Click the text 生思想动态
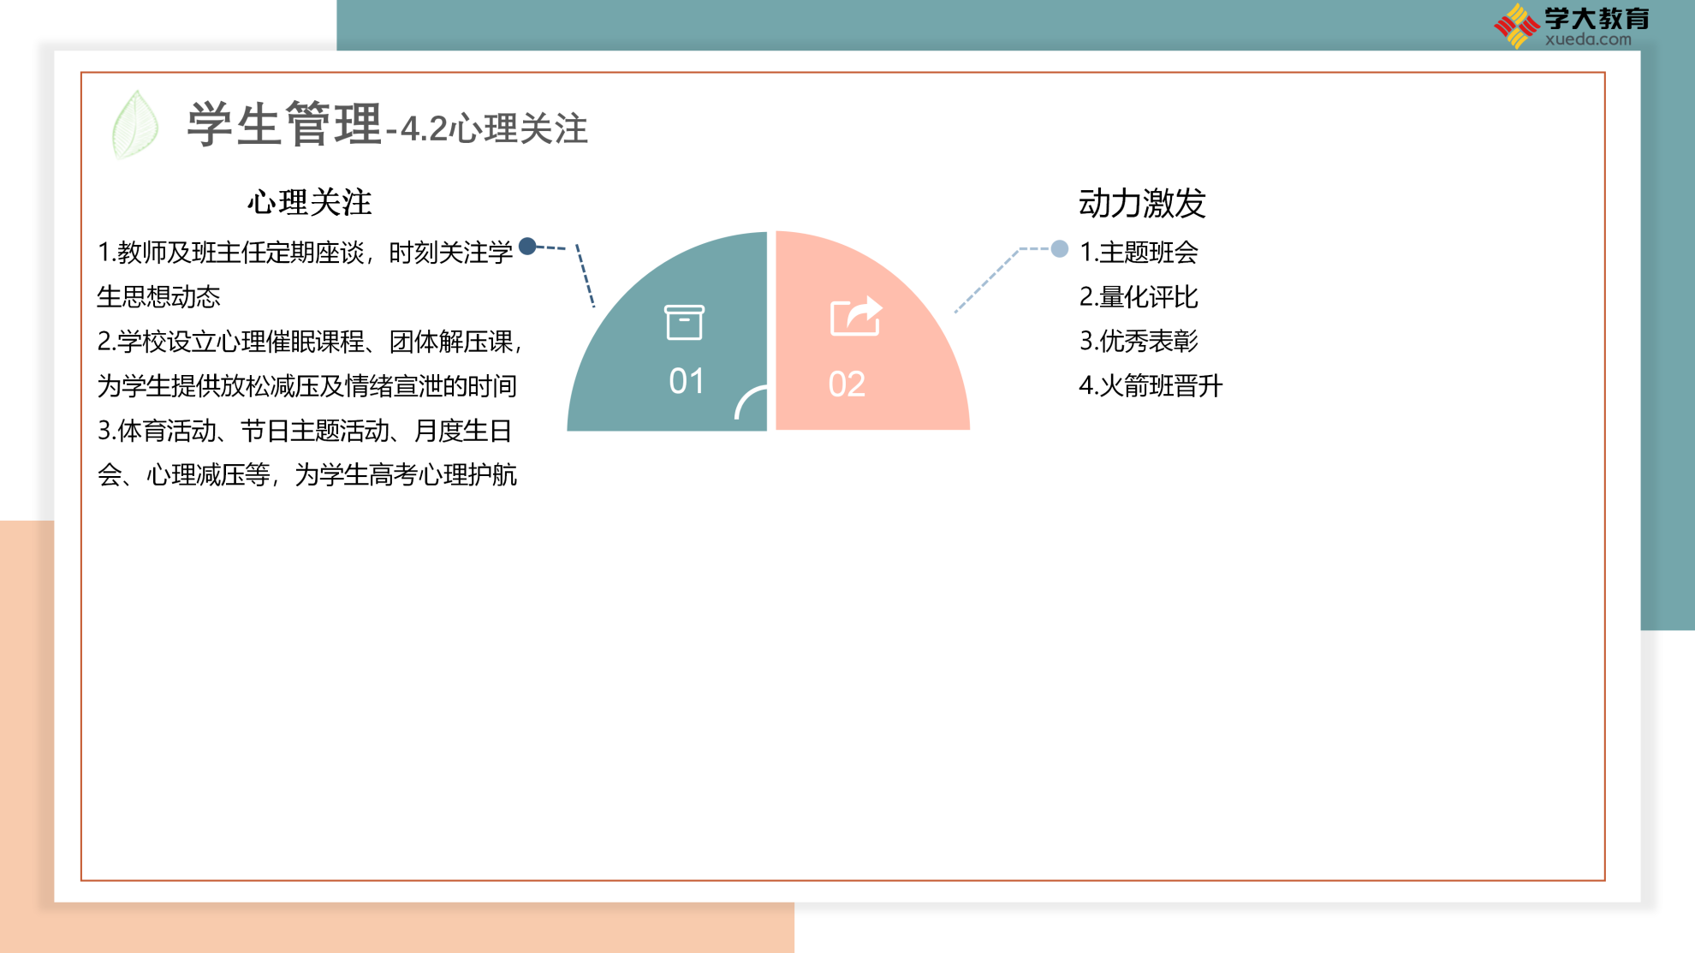 [x=158, y=297]
